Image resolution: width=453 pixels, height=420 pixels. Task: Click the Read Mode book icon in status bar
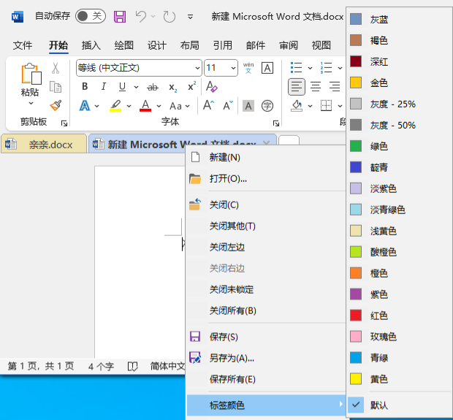pos(132,367)
